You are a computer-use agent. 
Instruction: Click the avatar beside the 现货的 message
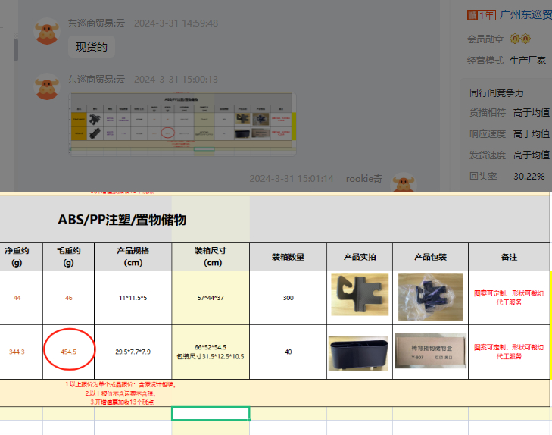[x=48, y=33]
